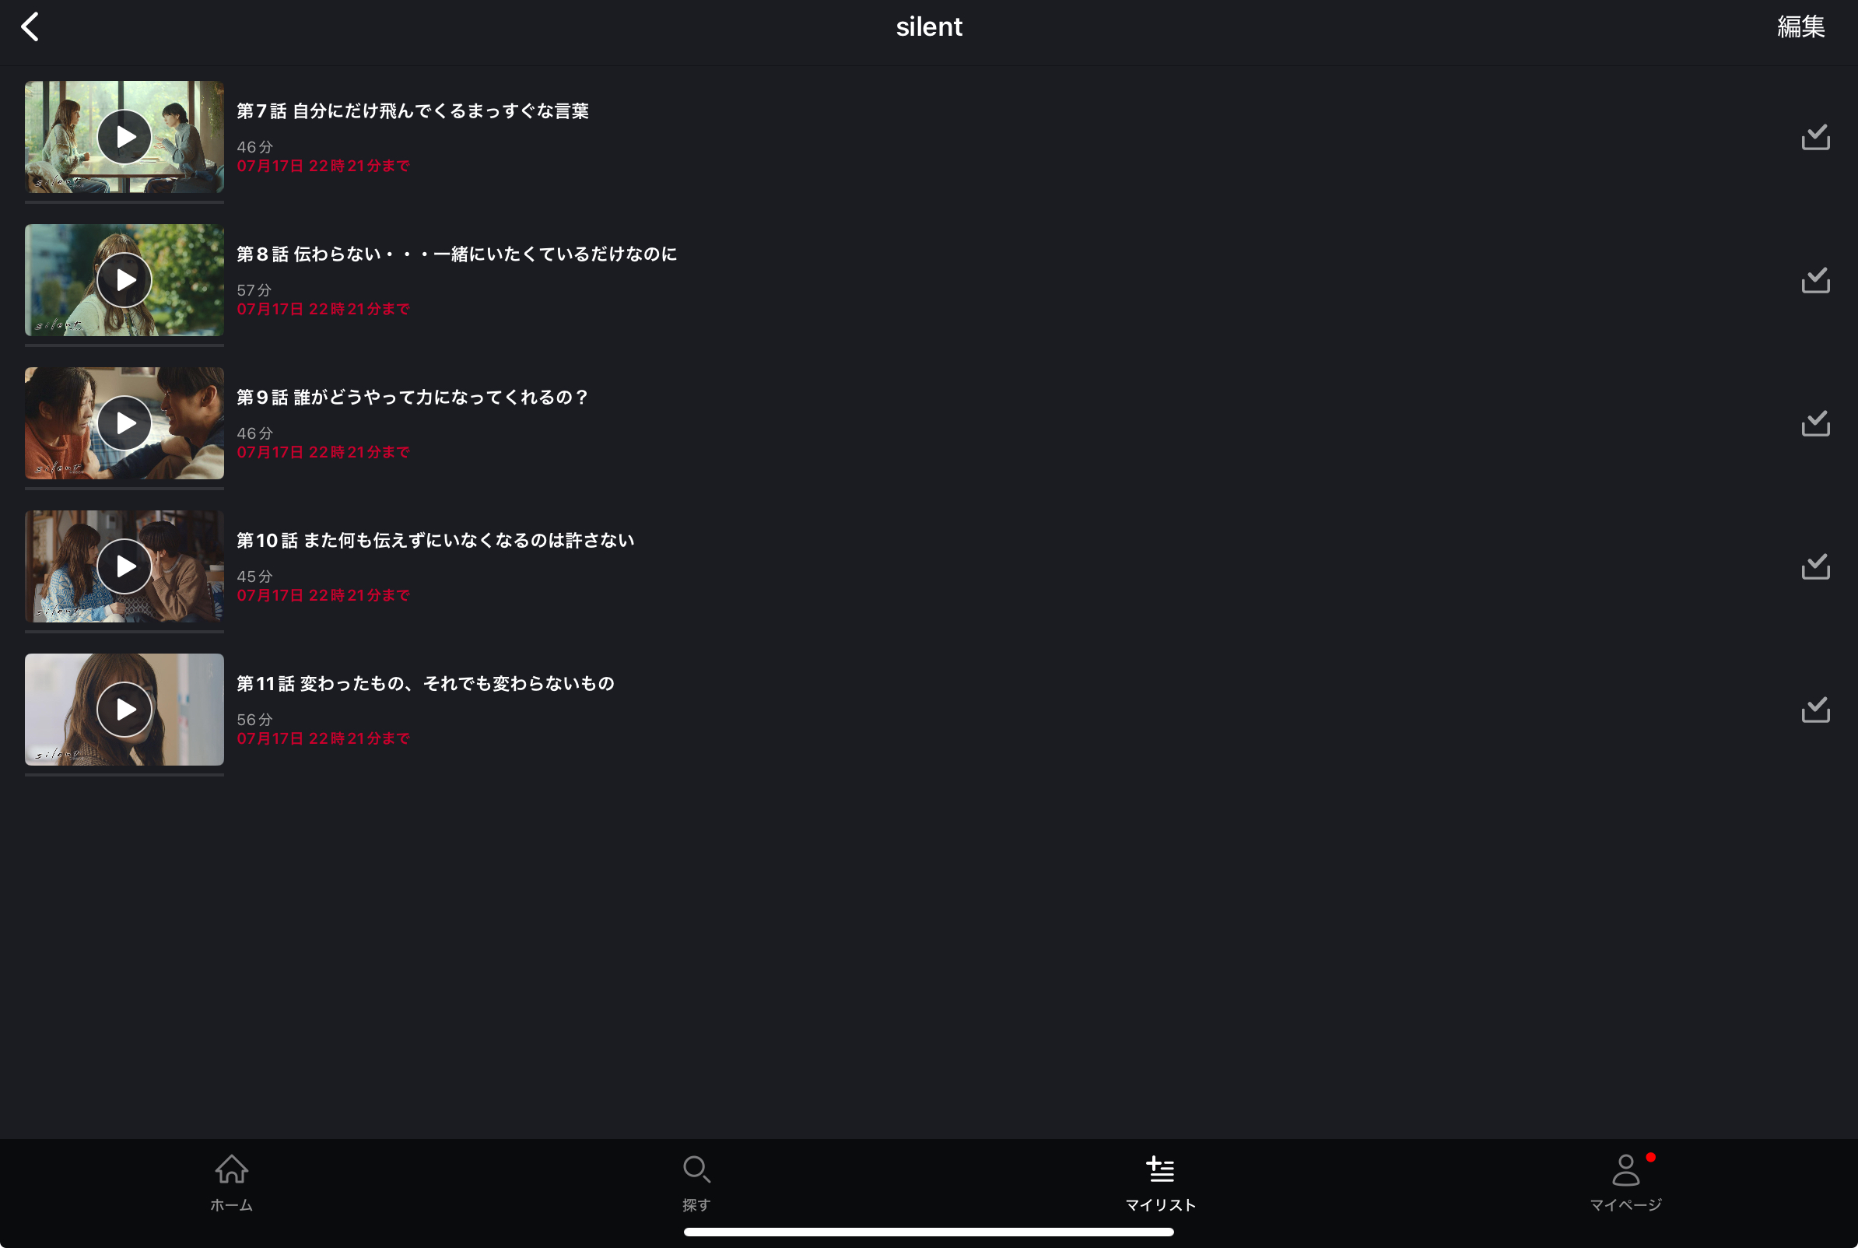1858x1248 pixels.
Task: Play episode 第7話 via its play icon
Action: tap(124, 137)
